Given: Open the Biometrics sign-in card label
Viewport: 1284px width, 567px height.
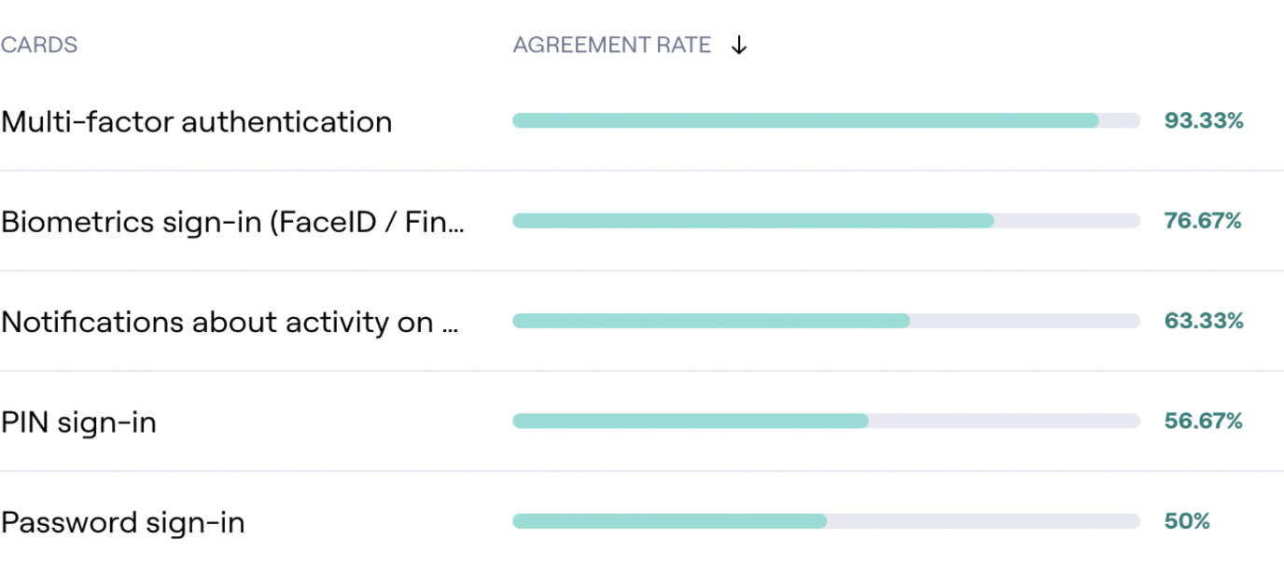Looking at the screenshot, I should [x=232, y=222].
